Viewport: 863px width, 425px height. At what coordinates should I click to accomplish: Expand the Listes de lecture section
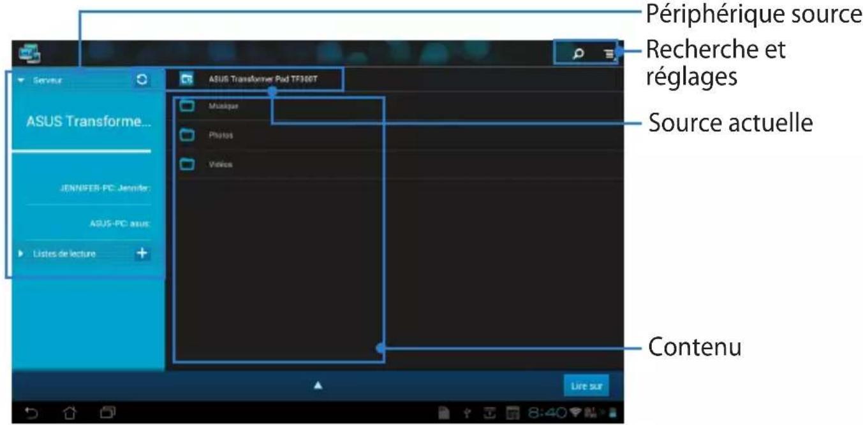(x=21, y=254)
